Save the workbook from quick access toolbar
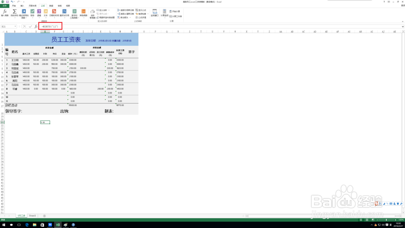Viewport: 405px width, 228px height. click(7, 2)
